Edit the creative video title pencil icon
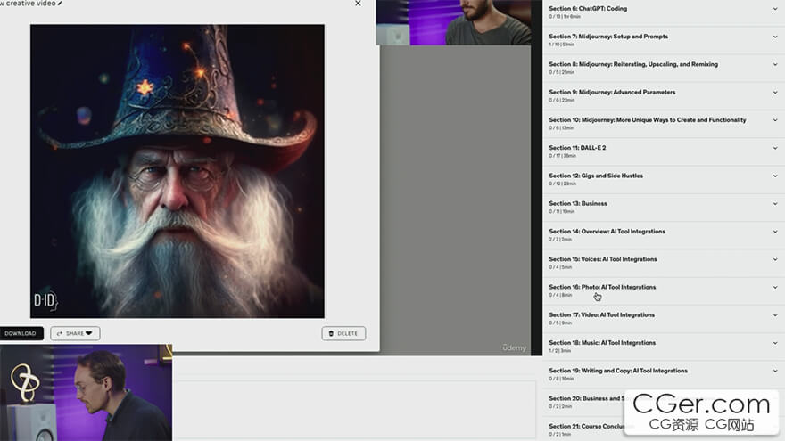Viewport: 785px width, 441px height. [60, 3]
